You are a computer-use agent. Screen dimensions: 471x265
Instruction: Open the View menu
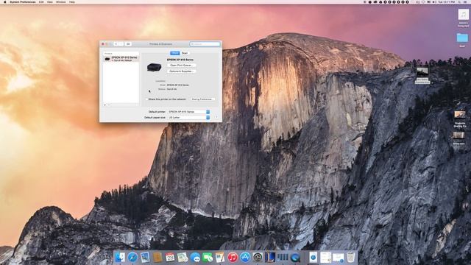point(50,1)
